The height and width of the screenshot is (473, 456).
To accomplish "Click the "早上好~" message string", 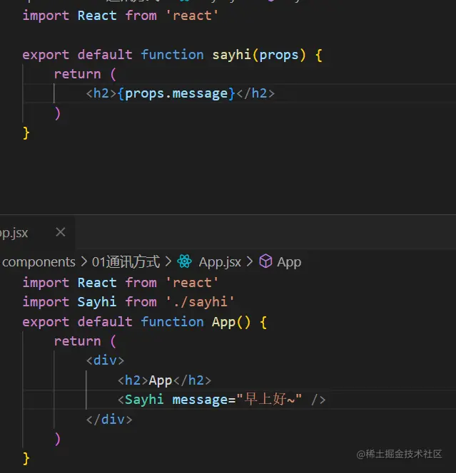I will [x=269, y=399].
